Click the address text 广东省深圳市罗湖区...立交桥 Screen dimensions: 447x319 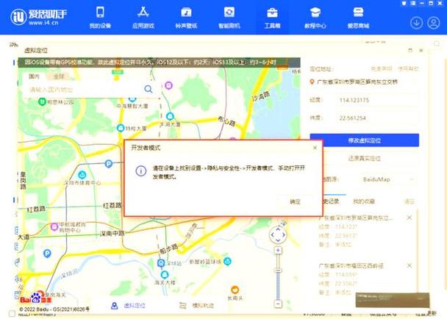click(357, 82)
